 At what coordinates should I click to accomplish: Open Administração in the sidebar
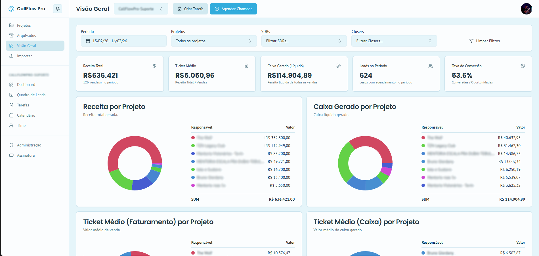(x=35, y=145)
